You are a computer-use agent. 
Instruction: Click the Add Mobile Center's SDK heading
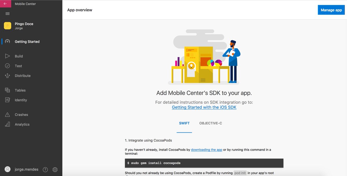[204, 93]
